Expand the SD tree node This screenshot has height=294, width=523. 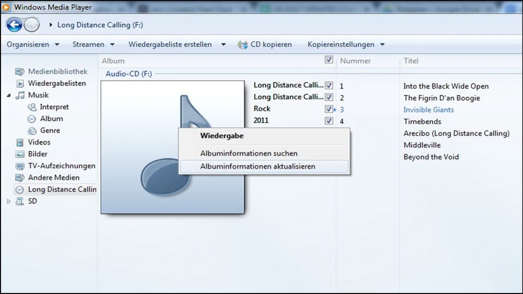(9, 201)
